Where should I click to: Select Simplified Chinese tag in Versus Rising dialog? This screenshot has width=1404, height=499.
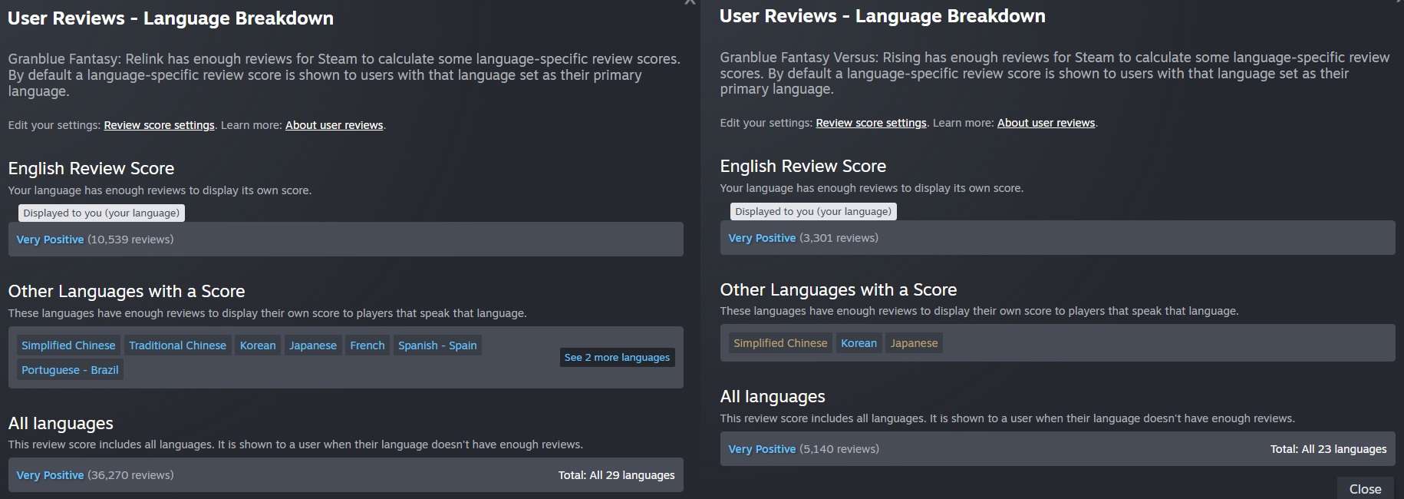(780, 343)
